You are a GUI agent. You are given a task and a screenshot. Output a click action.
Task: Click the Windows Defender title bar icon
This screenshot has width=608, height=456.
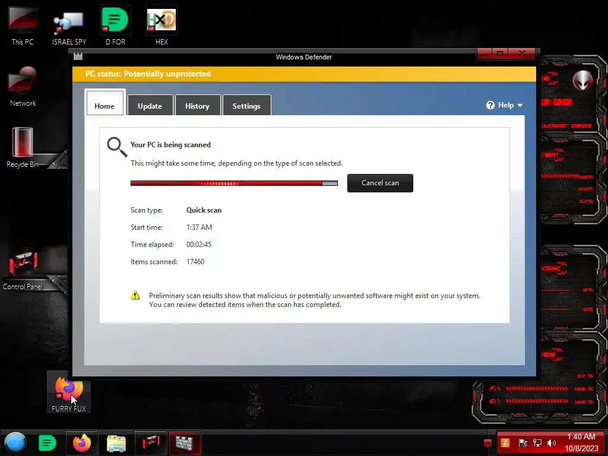tap(78, 56)
